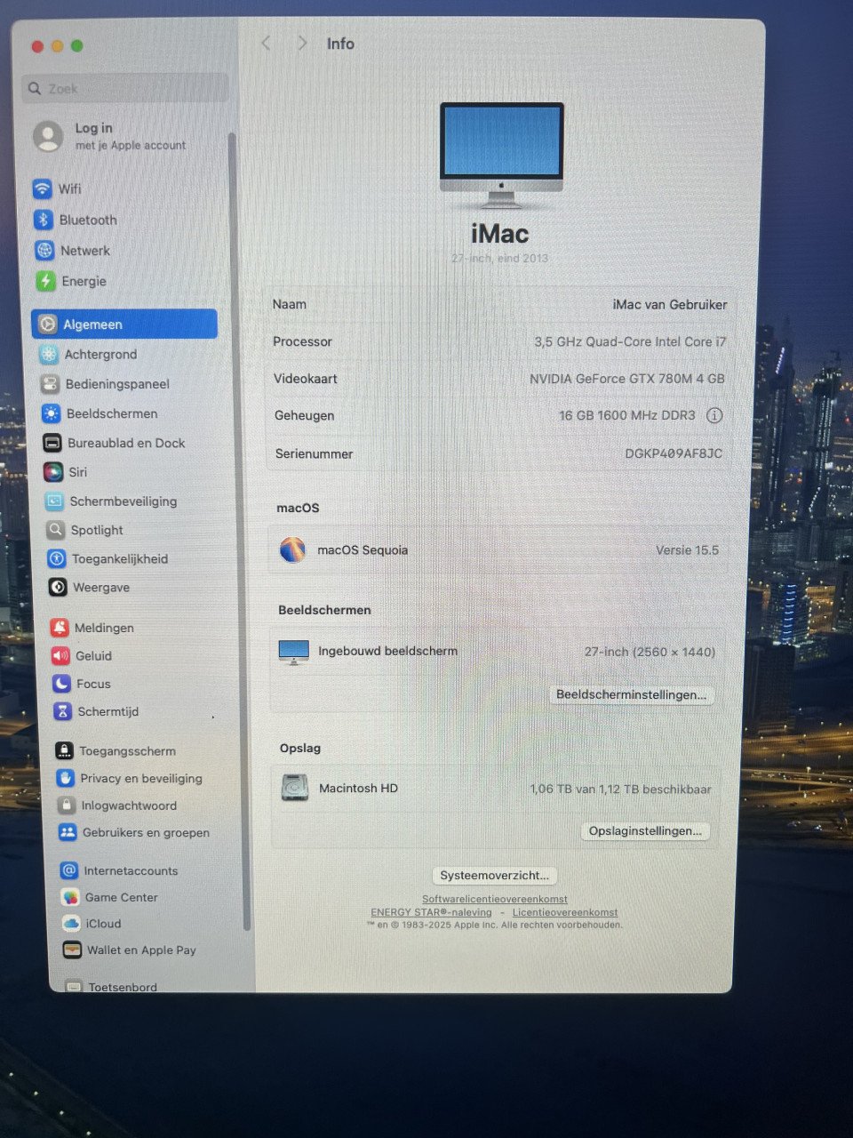Viewport: 853px width, 1138px height.
Task: Go forward with the right chevron
Action: tap(302, 43)
